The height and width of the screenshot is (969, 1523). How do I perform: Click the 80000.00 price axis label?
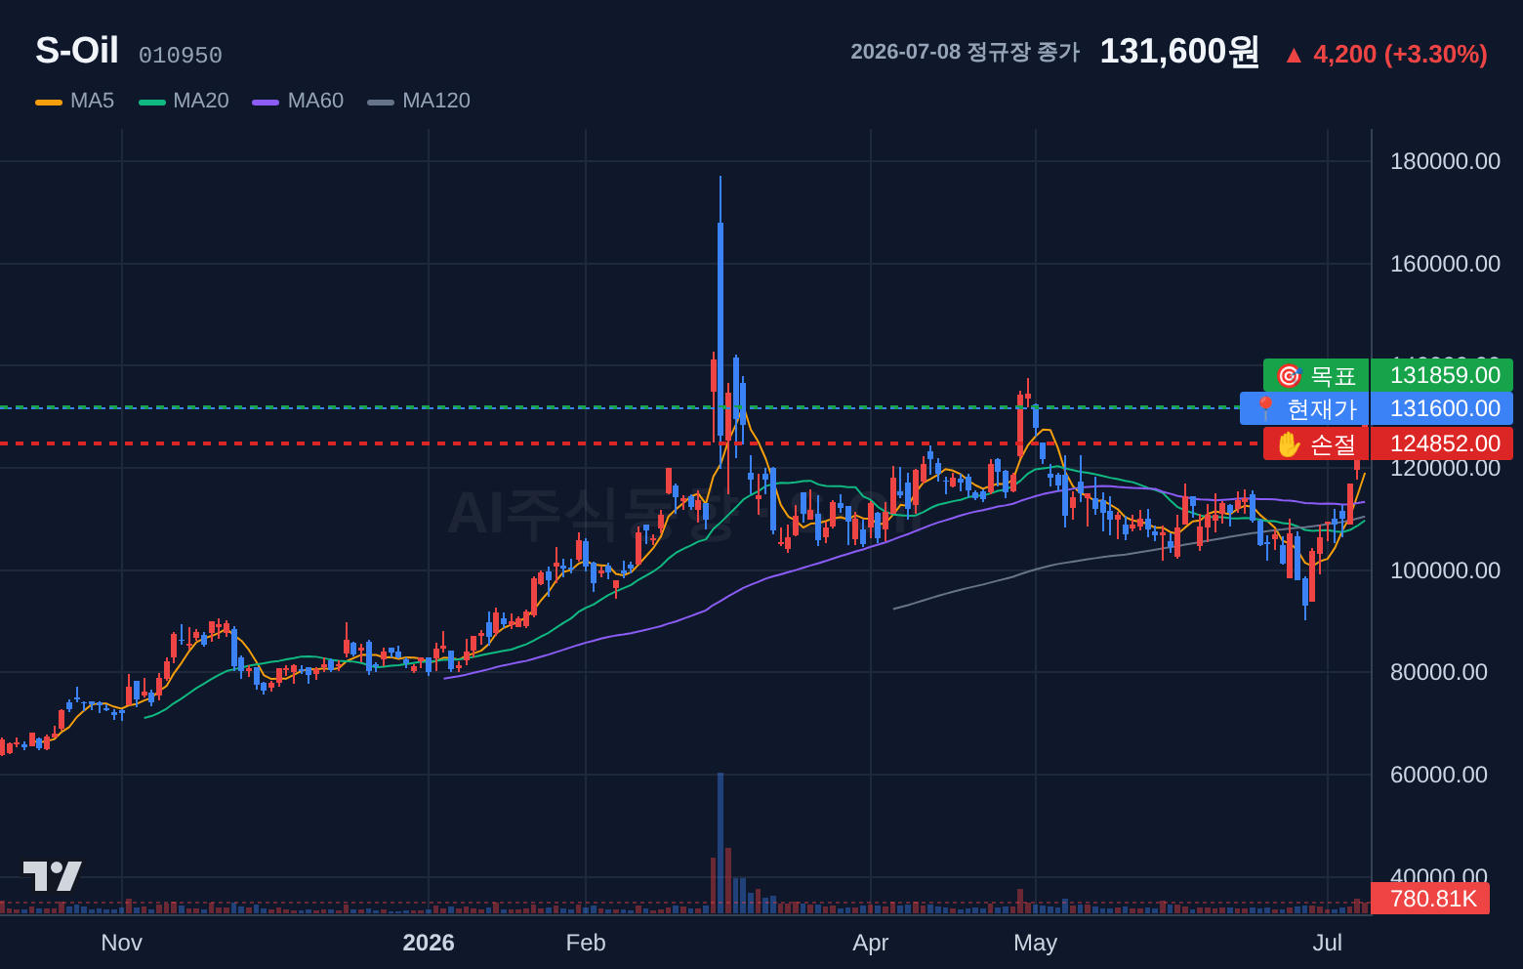pyautogui.click(x=1439, y=672)
